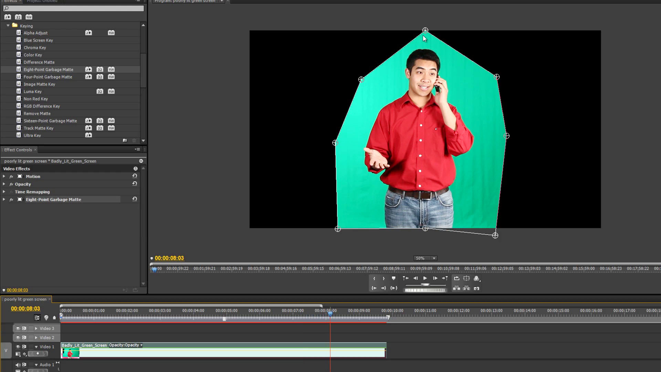Click the Lift icon in the Program monitor
The width and height of the screenshot is (661, 372).
coord(457,289)
